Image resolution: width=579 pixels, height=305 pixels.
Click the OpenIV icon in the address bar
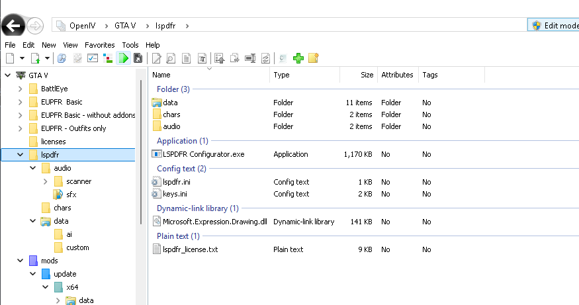click(x=60, y=26)
